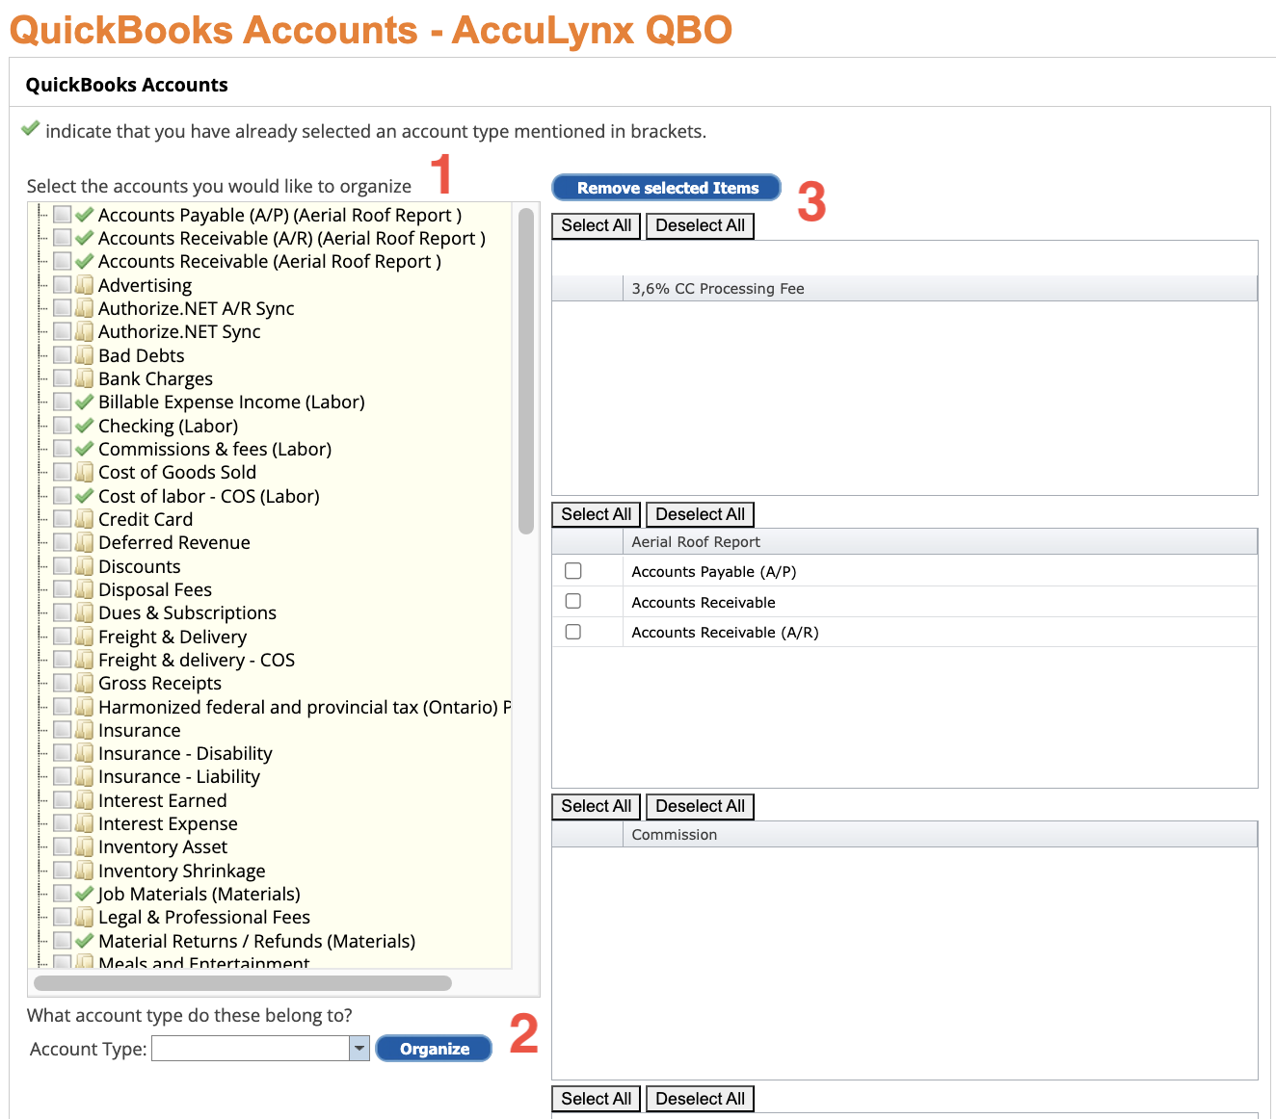Click green checkmark beside Material Returns / Refunds
Image resolution: width=1276 pixels, height=1119 pixels.
click(85, 941)
